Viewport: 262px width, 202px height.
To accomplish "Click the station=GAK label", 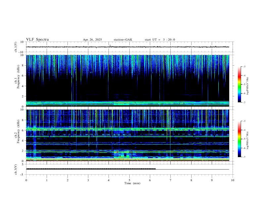I will (123, 40).
